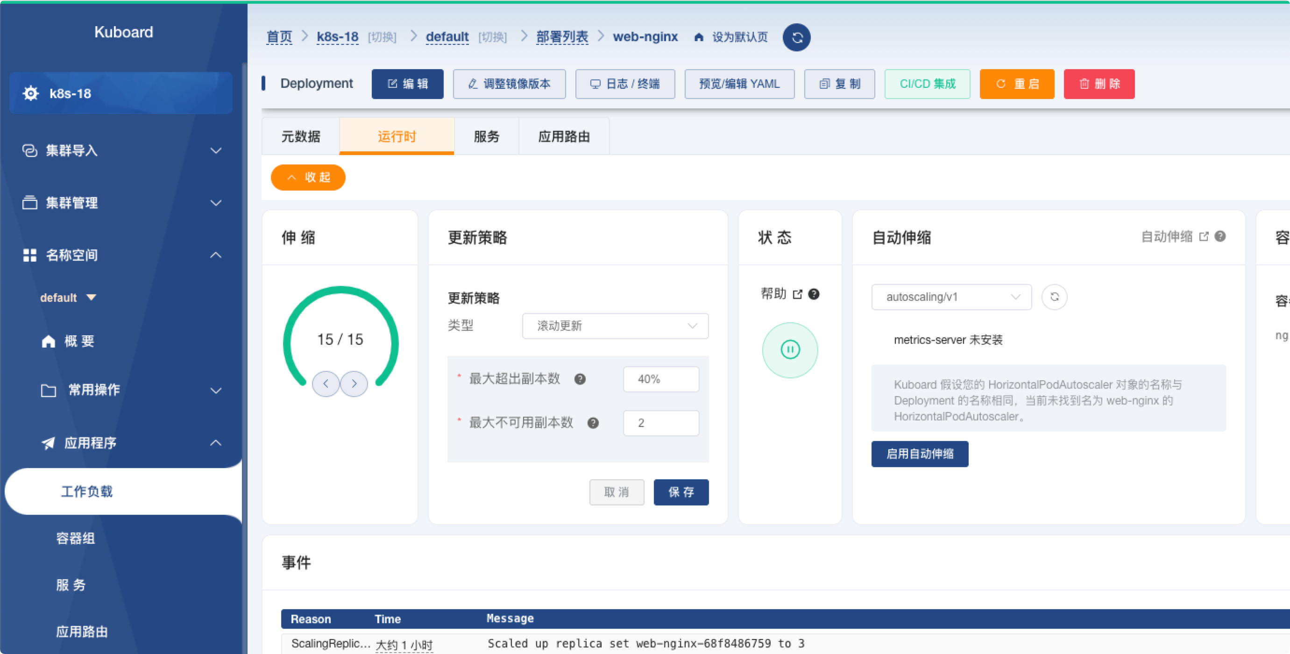Increase replicas with right arrow button
The width and height of the screenshot is (1290, 654).
click(x=354, y=384)
